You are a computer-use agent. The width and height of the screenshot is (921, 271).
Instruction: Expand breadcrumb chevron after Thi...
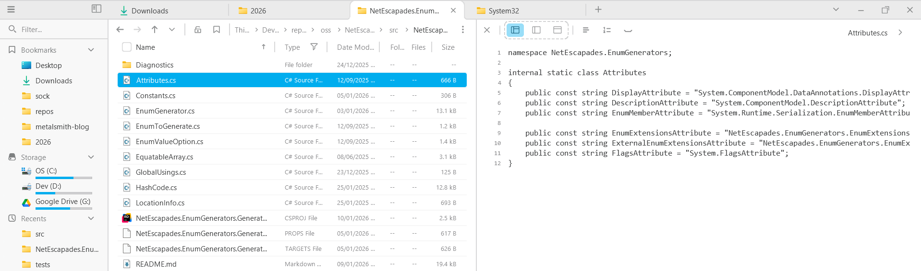click(x=256, y=30)
